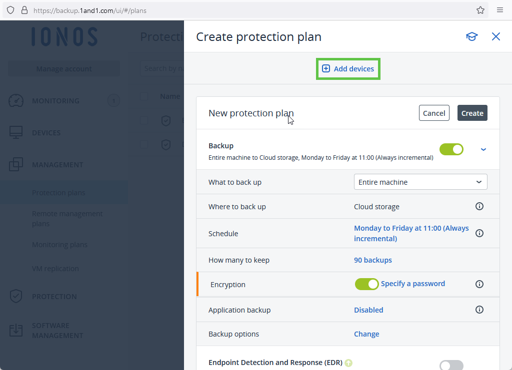Click green upgrade arrow beside EDR
Viewport: 512px width, 370px height.
coord(348,363)
